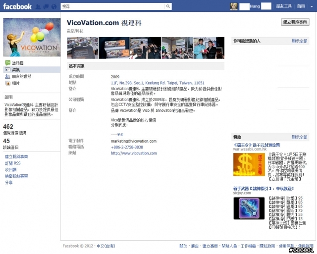This screenshot has height=254, width=317.
Task: Open notifications globe icon
Action: 54,6
